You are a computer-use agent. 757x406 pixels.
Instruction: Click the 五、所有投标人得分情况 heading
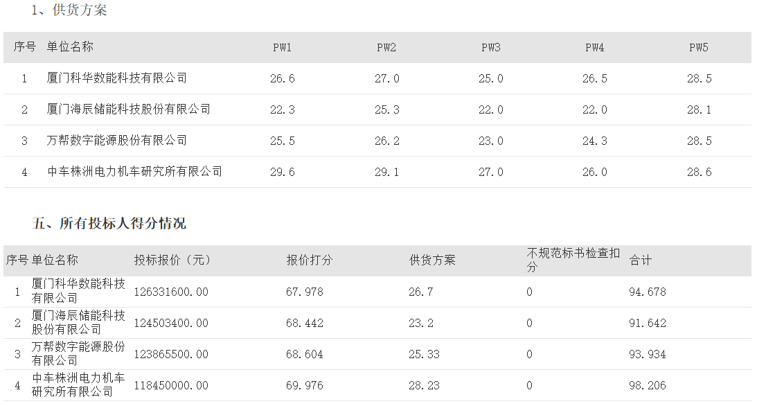click(x=109, y=223)
